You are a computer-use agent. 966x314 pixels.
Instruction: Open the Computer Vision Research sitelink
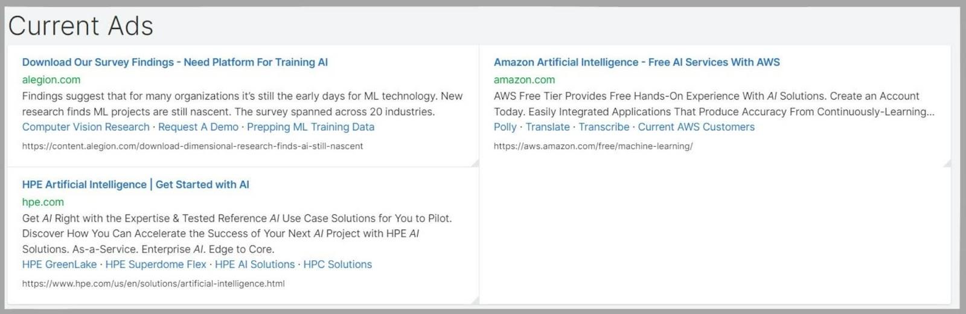86,127
